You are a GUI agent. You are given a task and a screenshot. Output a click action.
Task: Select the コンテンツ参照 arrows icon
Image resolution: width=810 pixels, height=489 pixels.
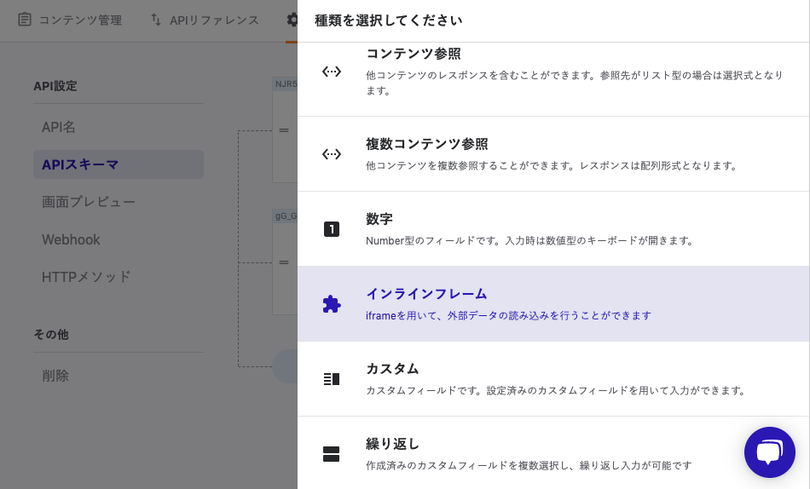[x=332, y=72]
